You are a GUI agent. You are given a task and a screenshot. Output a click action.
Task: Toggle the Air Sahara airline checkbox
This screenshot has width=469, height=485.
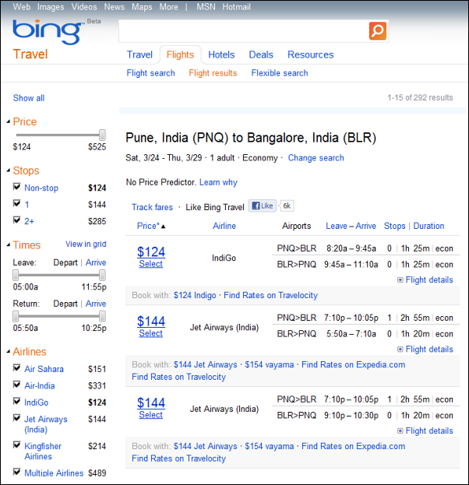point(16,367)
